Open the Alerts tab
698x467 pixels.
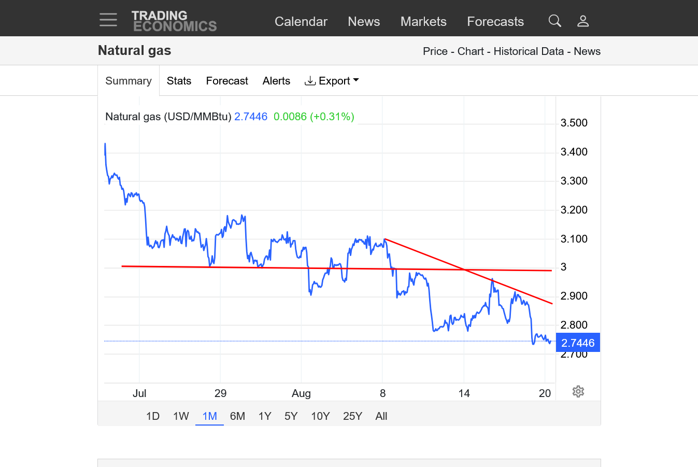click(276, 81)
